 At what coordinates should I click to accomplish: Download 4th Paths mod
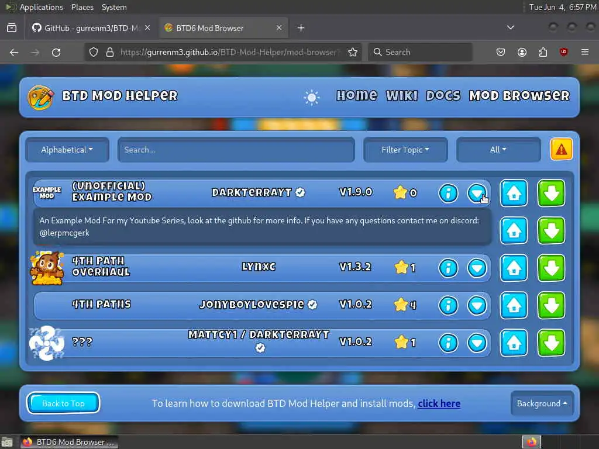(x=551, y=305)
